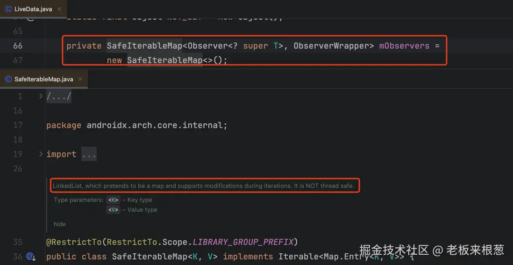513x265 pixels.
Task: Close the LiveData.java tab
Action: [x=59, y=9]
